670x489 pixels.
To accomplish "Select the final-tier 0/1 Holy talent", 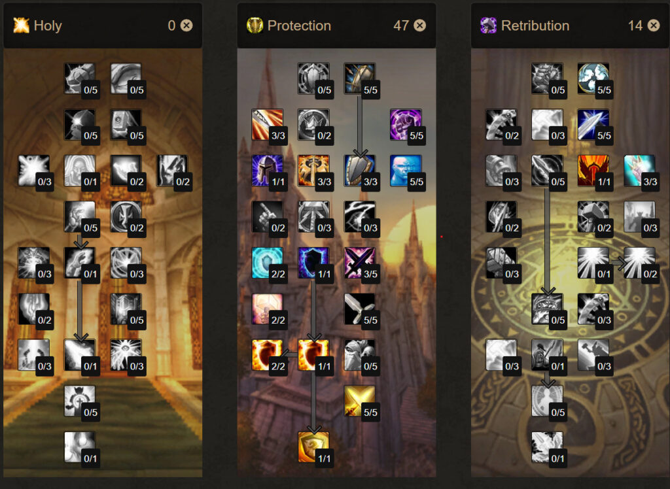I will [80, 447].
